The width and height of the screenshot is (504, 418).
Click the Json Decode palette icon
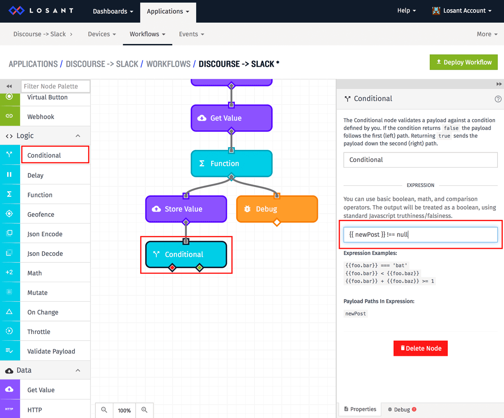(10, 253)
